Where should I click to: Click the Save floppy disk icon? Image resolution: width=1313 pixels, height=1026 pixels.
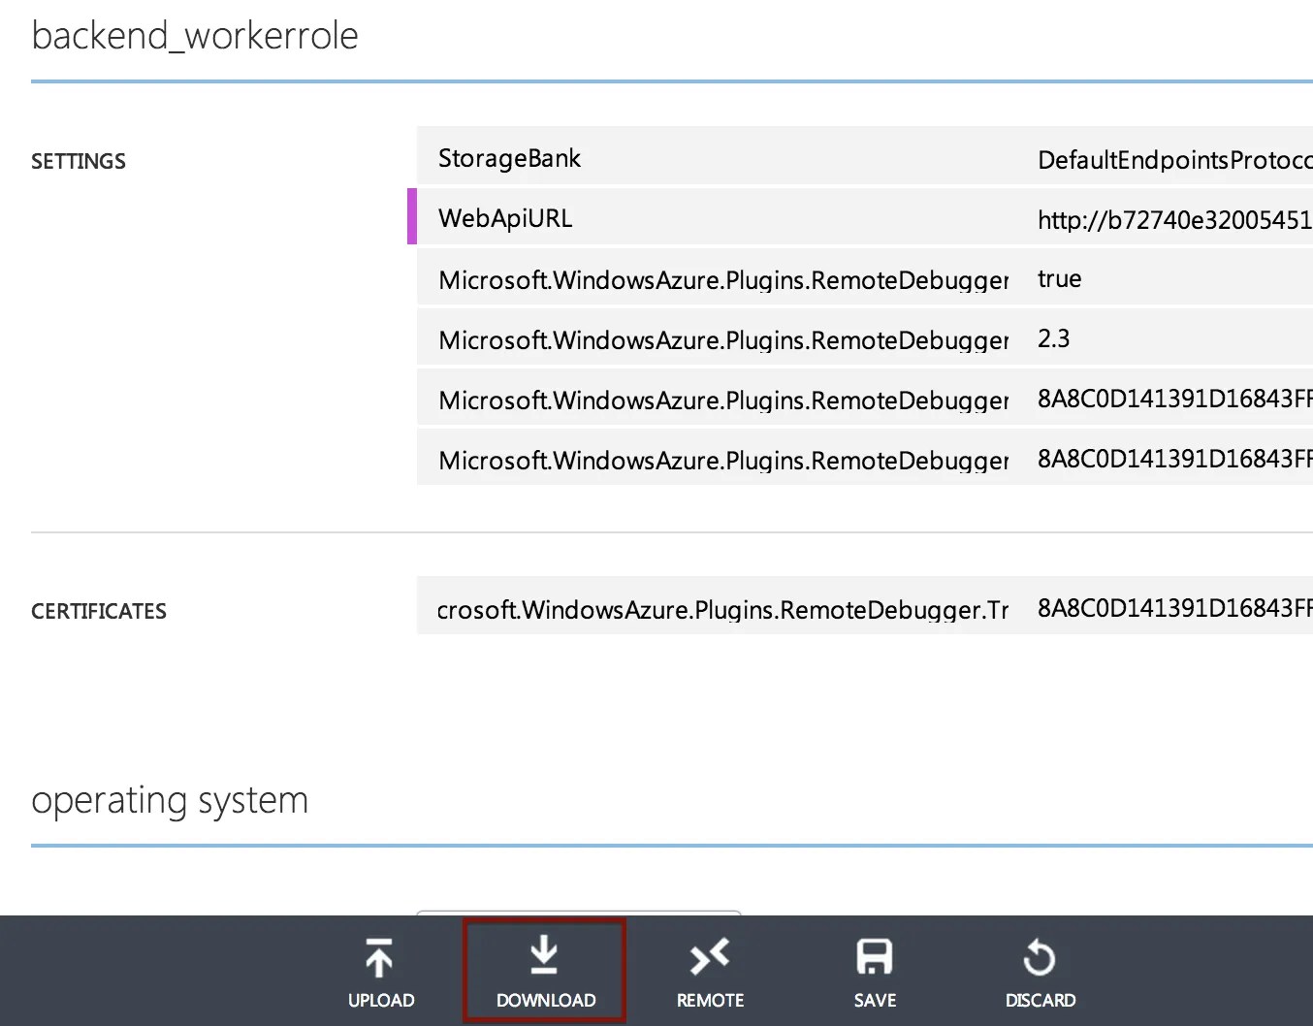point(875,957)
